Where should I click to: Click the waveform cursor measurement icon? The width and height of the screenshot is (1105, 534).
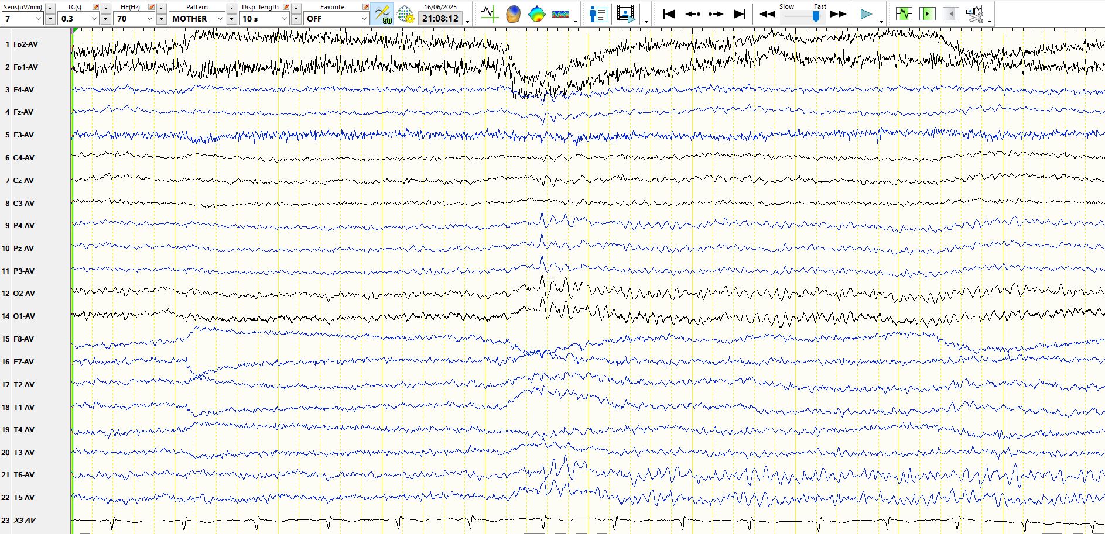point(490,14)
